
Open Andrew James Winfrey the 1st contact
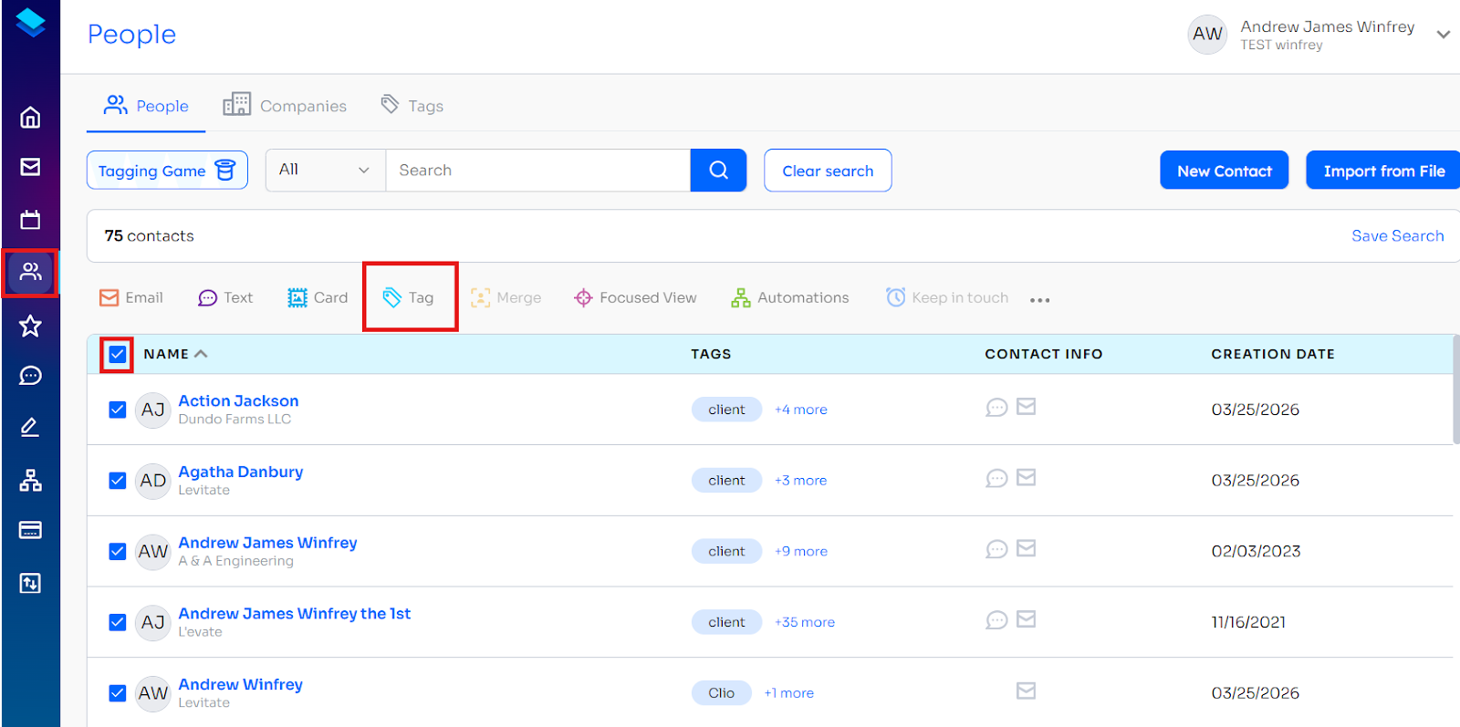pyautogui.click(x=295, y=613)
